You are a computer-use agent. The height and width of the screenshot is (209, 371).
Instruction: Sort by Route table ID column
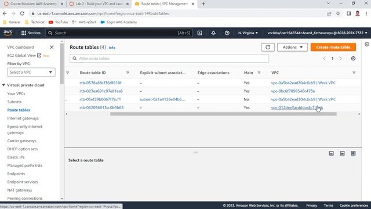(128, 73)
